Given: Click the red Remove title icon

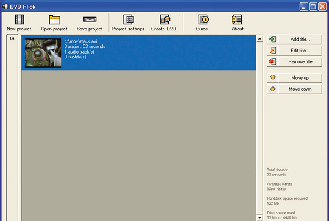Looking at the screenshot, I should pos(272,61).
